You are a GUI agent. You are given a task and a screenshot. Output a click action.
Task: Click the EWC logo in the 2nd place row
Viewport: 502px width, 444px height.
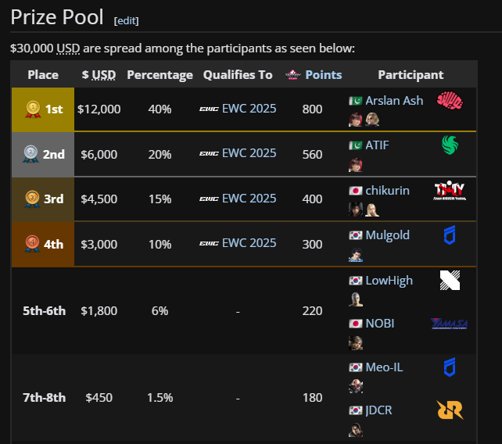(x=209, y=154)
